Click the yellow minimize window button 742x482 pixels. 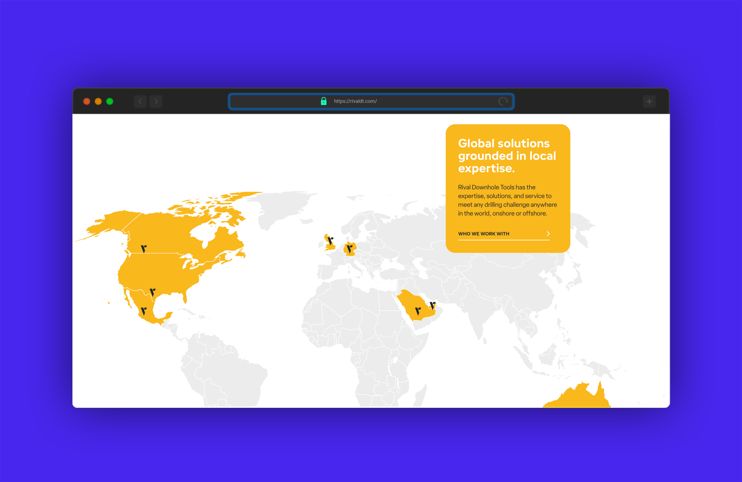coord(98,102)
